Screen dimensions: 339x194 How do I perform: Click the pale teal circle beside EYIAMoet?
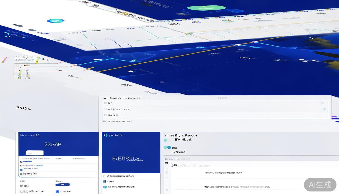(x=165, y=140)
